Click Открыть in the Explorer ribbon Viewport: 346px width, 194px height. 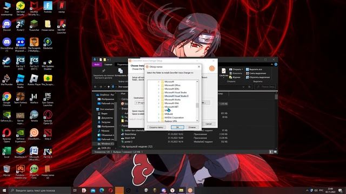click(236, 70)
